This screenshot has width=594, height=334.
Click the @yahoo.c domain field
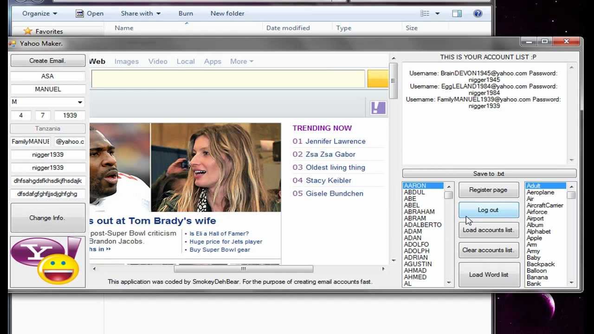click(x=70, y=141)
